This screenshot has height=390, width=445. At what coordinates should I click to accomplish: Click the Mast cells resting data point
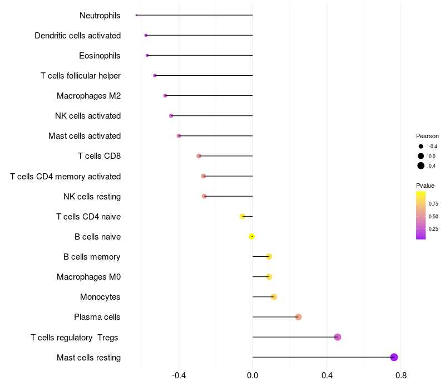[x=394, y=357]
